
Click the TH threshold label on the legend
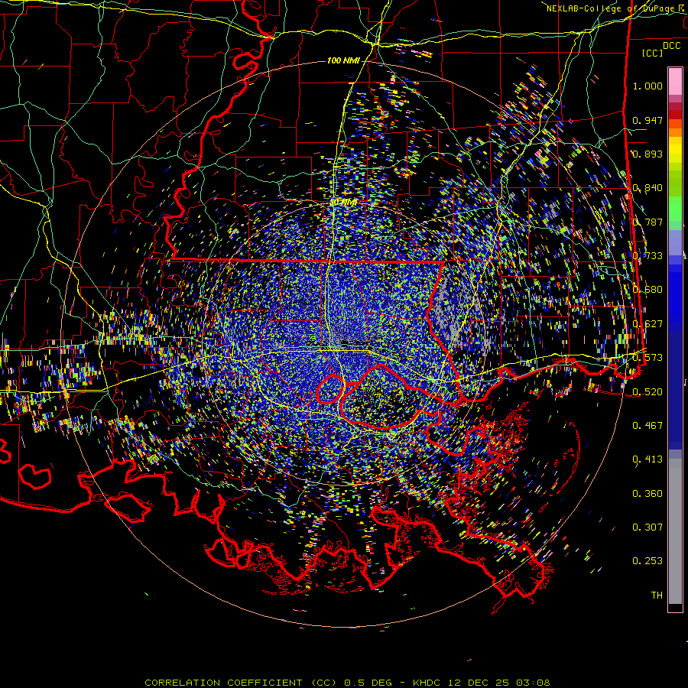pyautogui.click(x=657, y=595)
